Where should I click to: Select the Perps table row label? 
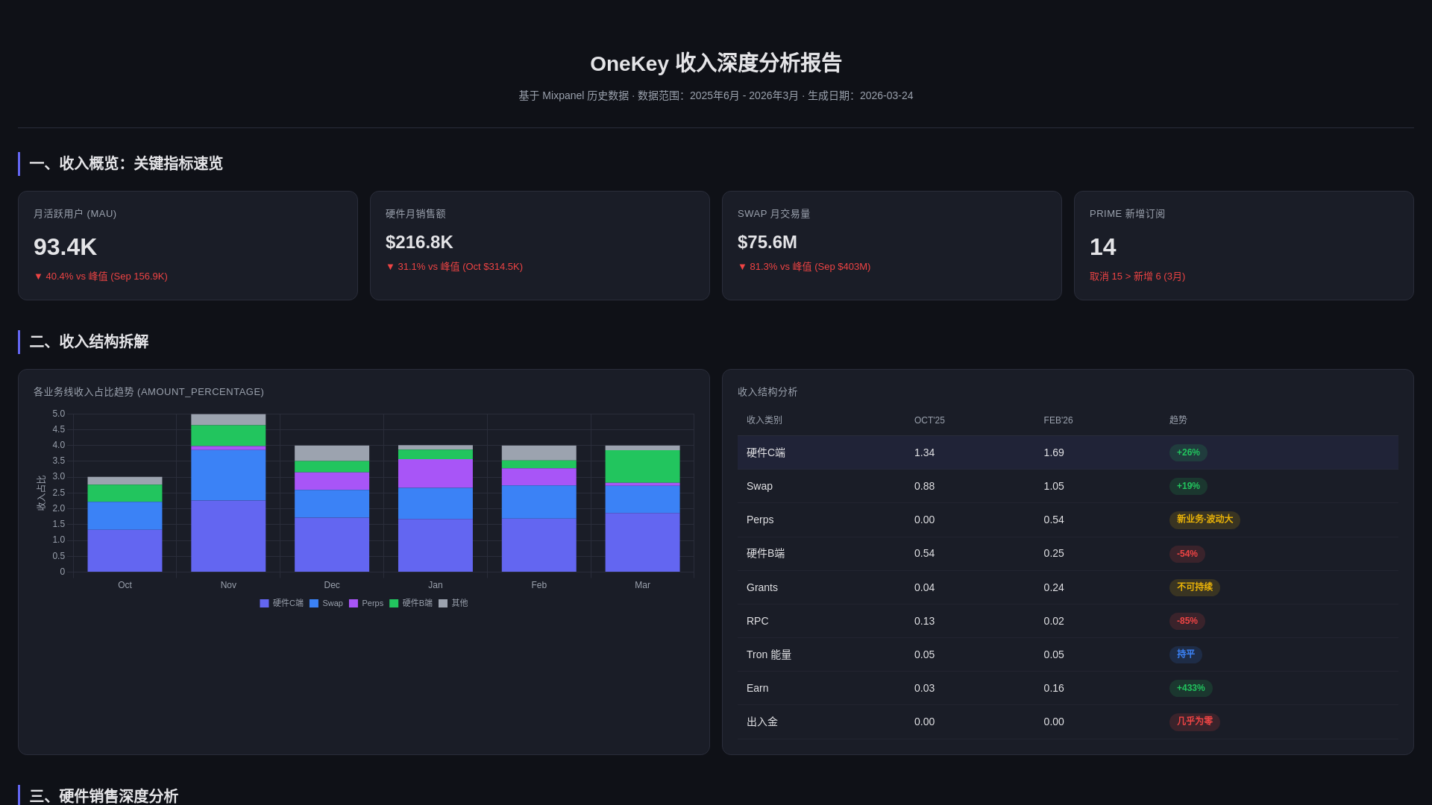pos(760,520)
